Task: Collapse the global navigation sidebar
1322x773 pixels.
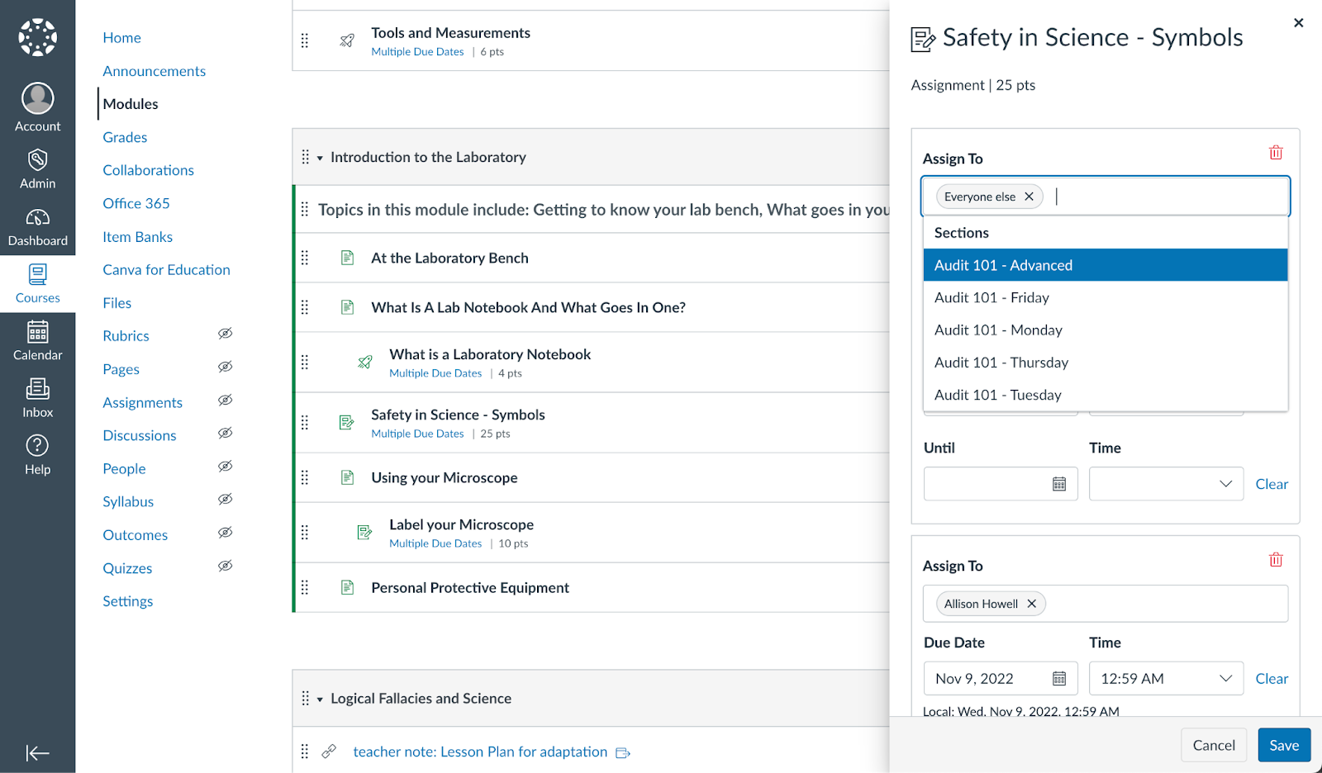Action: [x=37, y=752]
